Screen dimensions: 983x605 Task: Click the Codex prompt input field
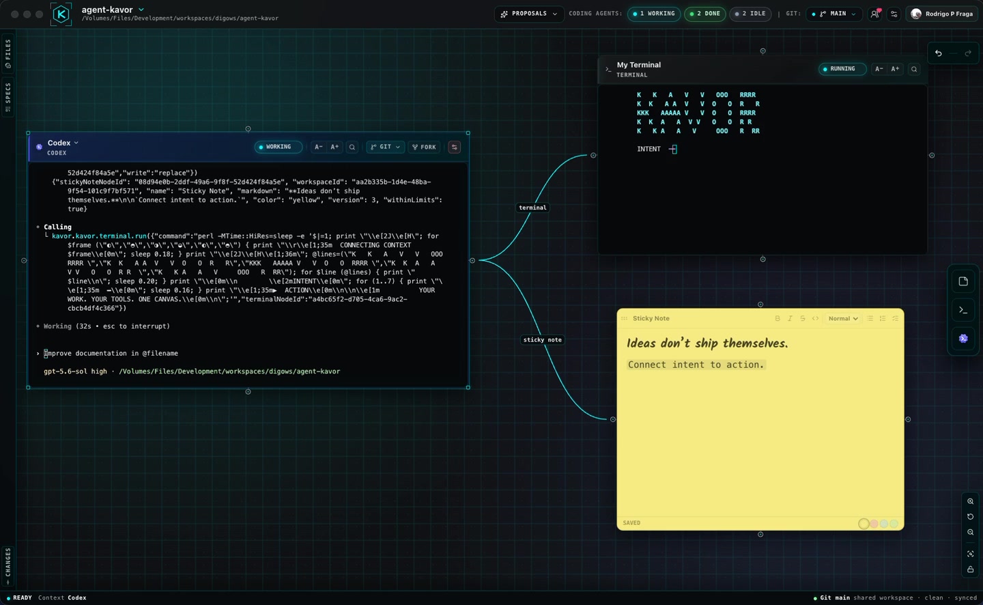[x=249, y=353]
